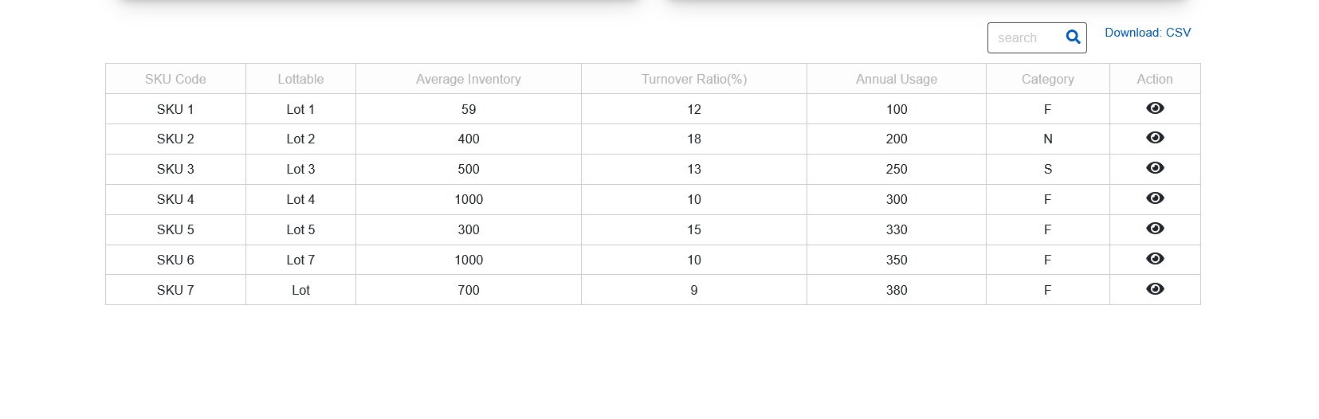
Task: Click the Lottable column header
Action: pos(300,79)
